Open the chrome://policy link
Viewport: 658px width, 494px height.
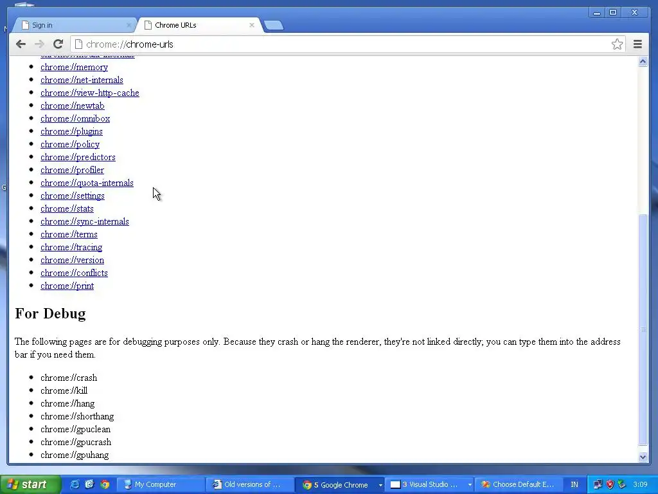coord(70,145)
